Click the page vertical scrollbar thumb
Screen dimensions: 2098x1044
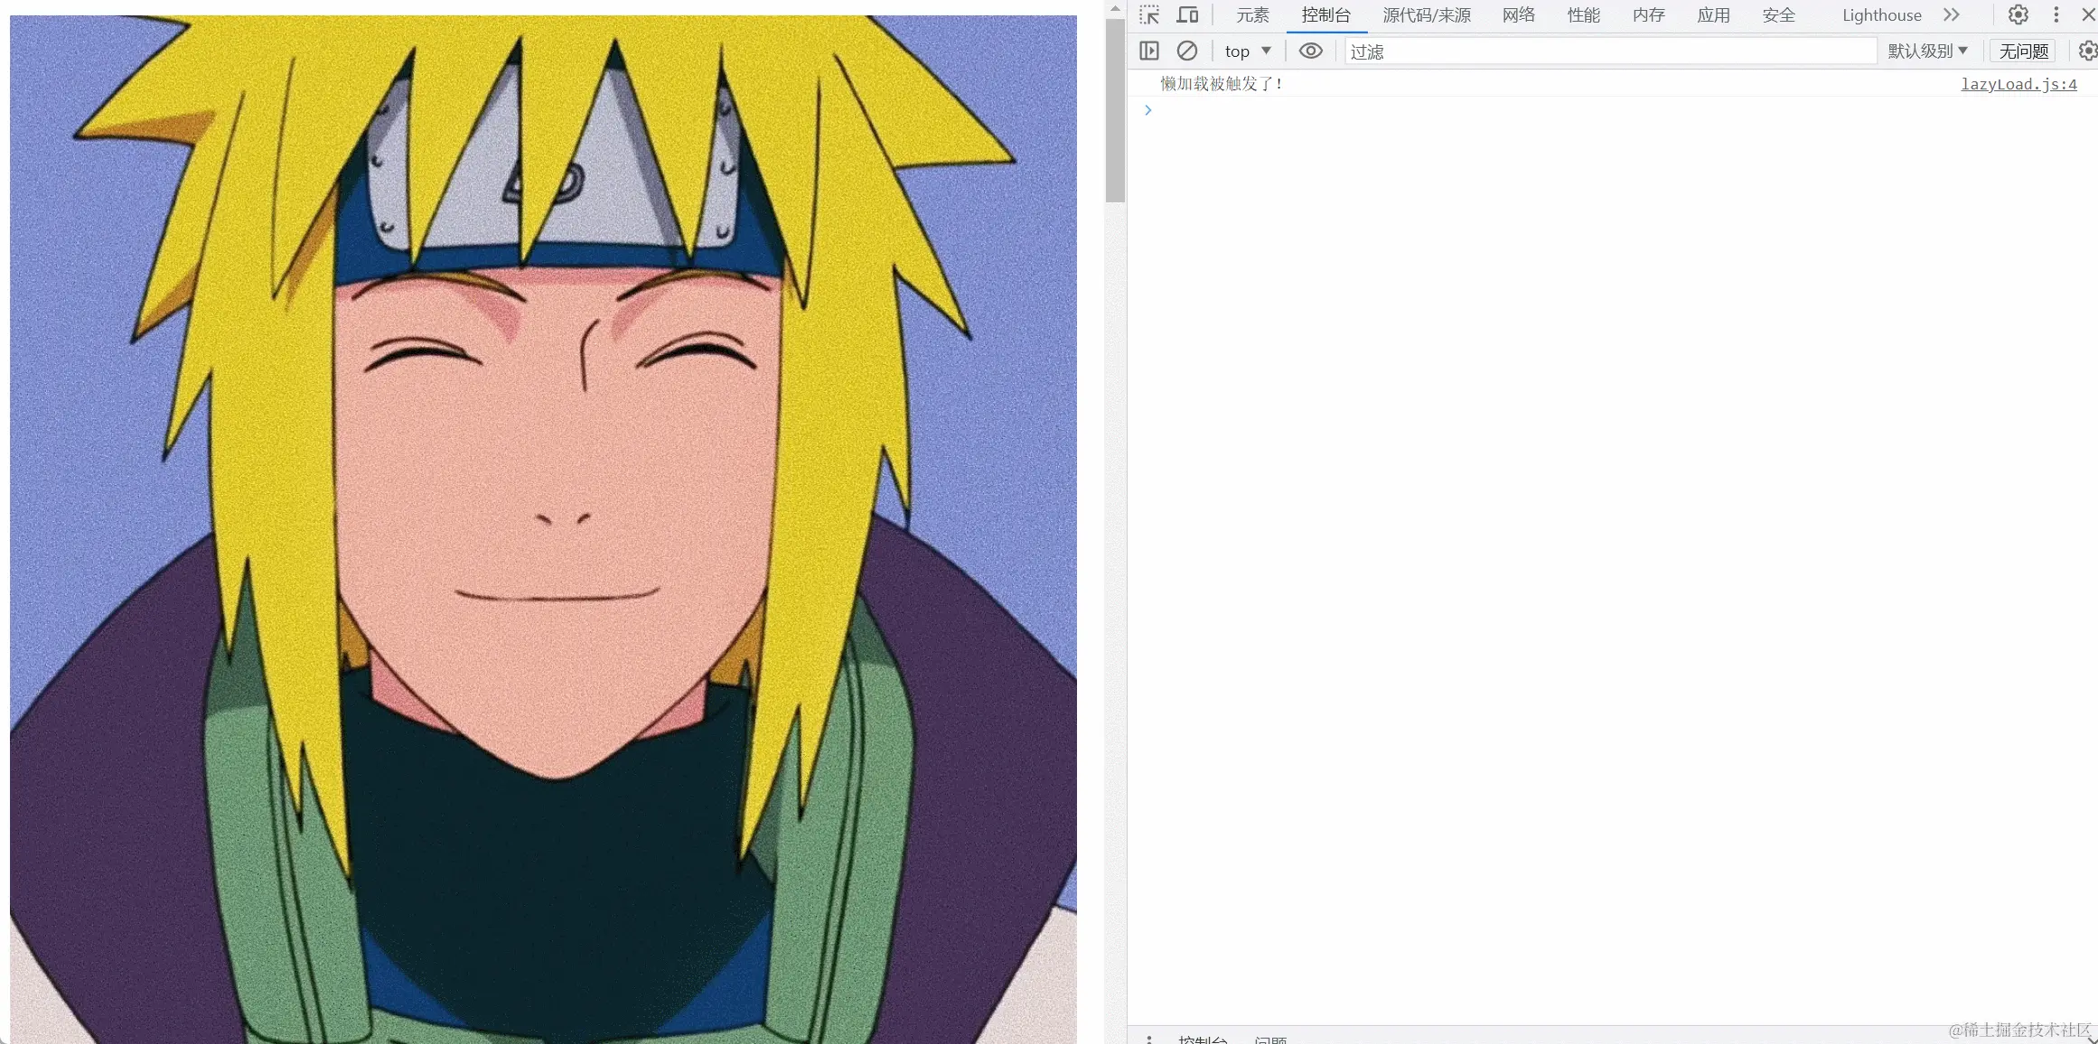[1115, 108]
